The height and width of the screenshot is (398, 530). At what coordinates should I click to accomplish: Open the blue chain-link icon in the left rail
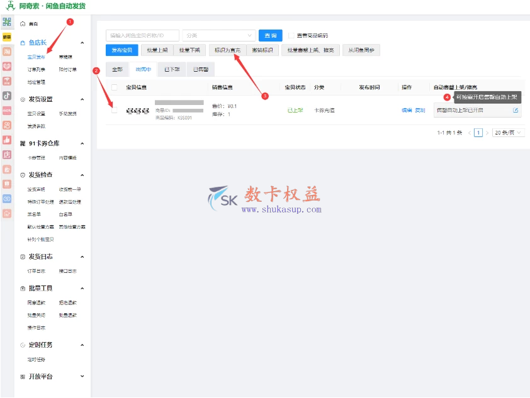[7, 199]
